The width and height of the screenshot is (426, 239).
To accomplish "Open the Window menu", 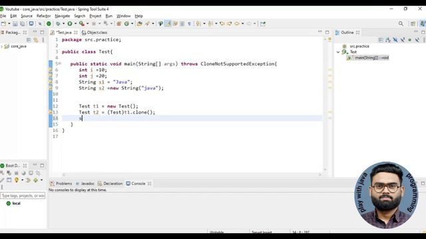I will (x=124, y=16).
